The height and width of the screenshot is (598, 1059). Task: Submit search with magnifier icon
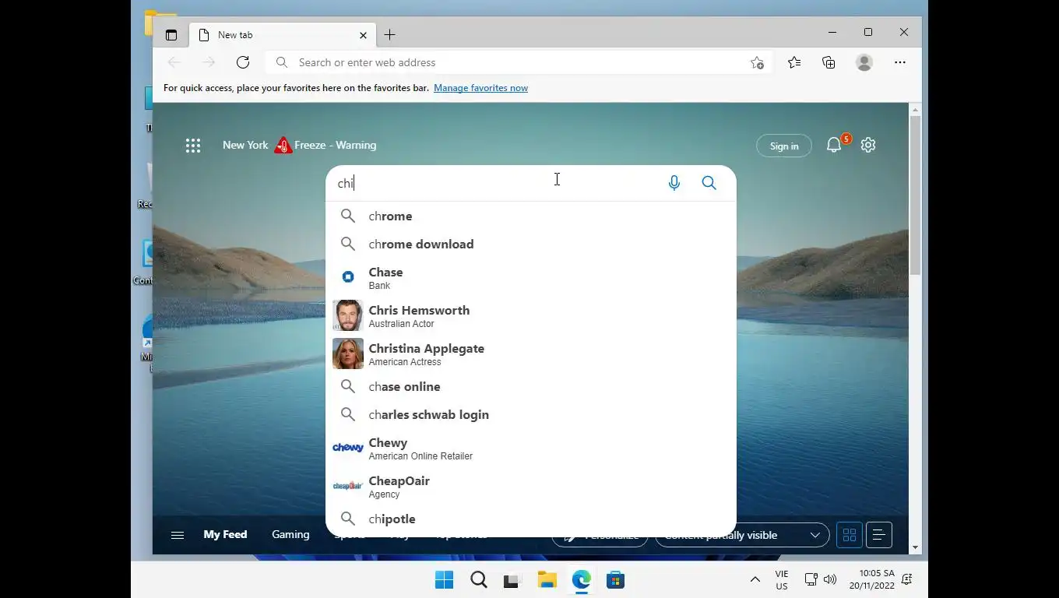pyautogui.click(x=709, y=183)
